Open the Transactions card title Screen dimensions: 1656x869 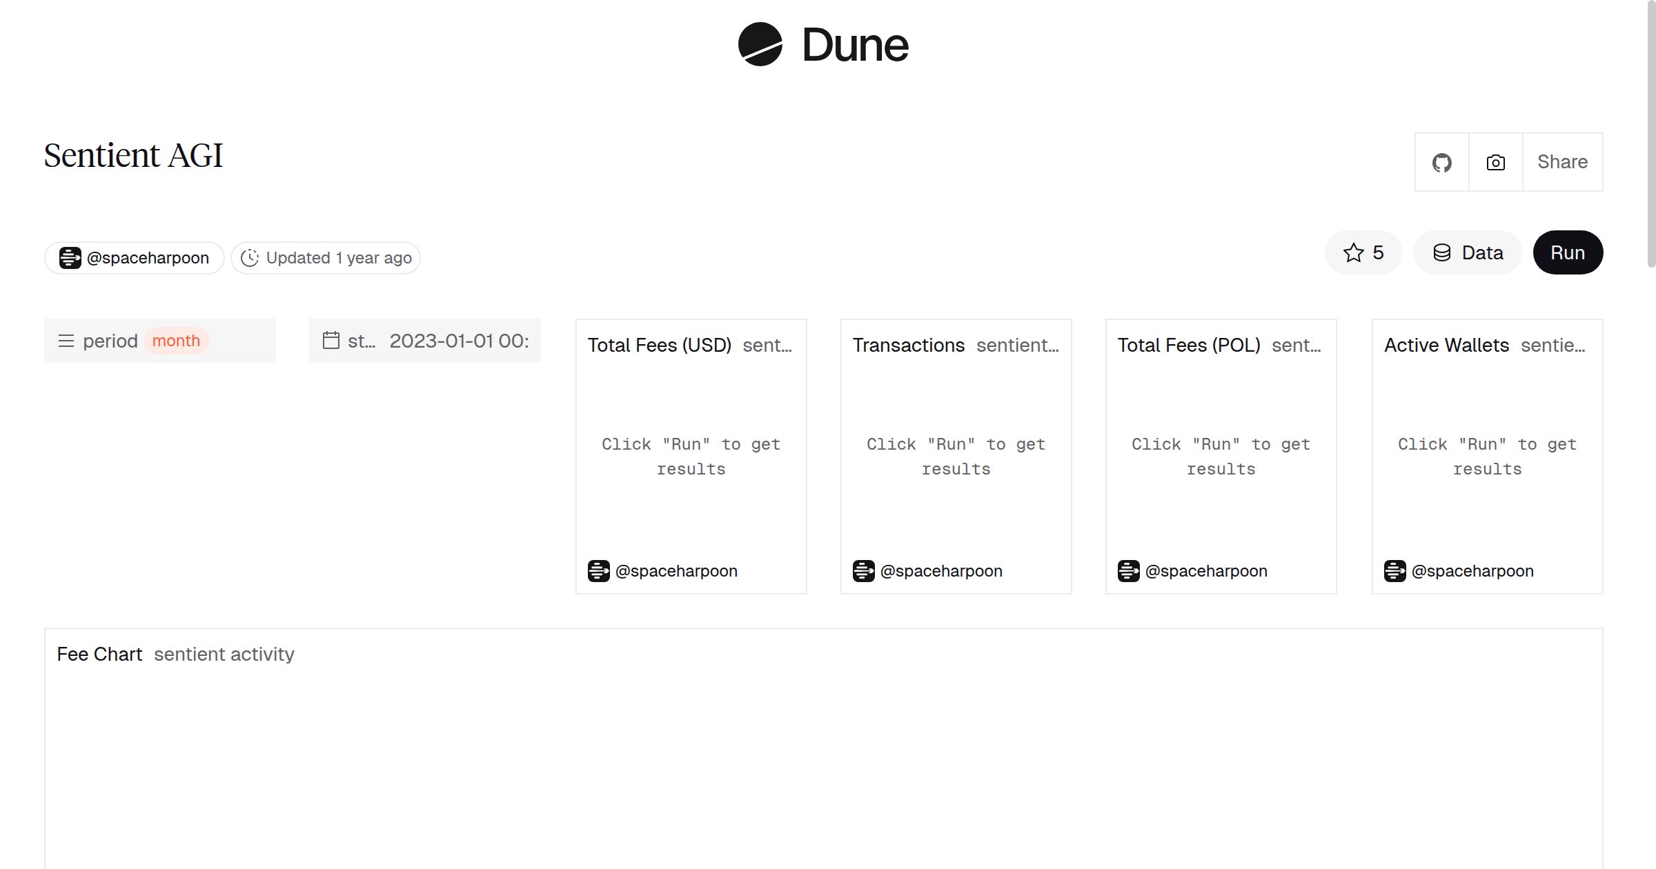click(908, 345)
